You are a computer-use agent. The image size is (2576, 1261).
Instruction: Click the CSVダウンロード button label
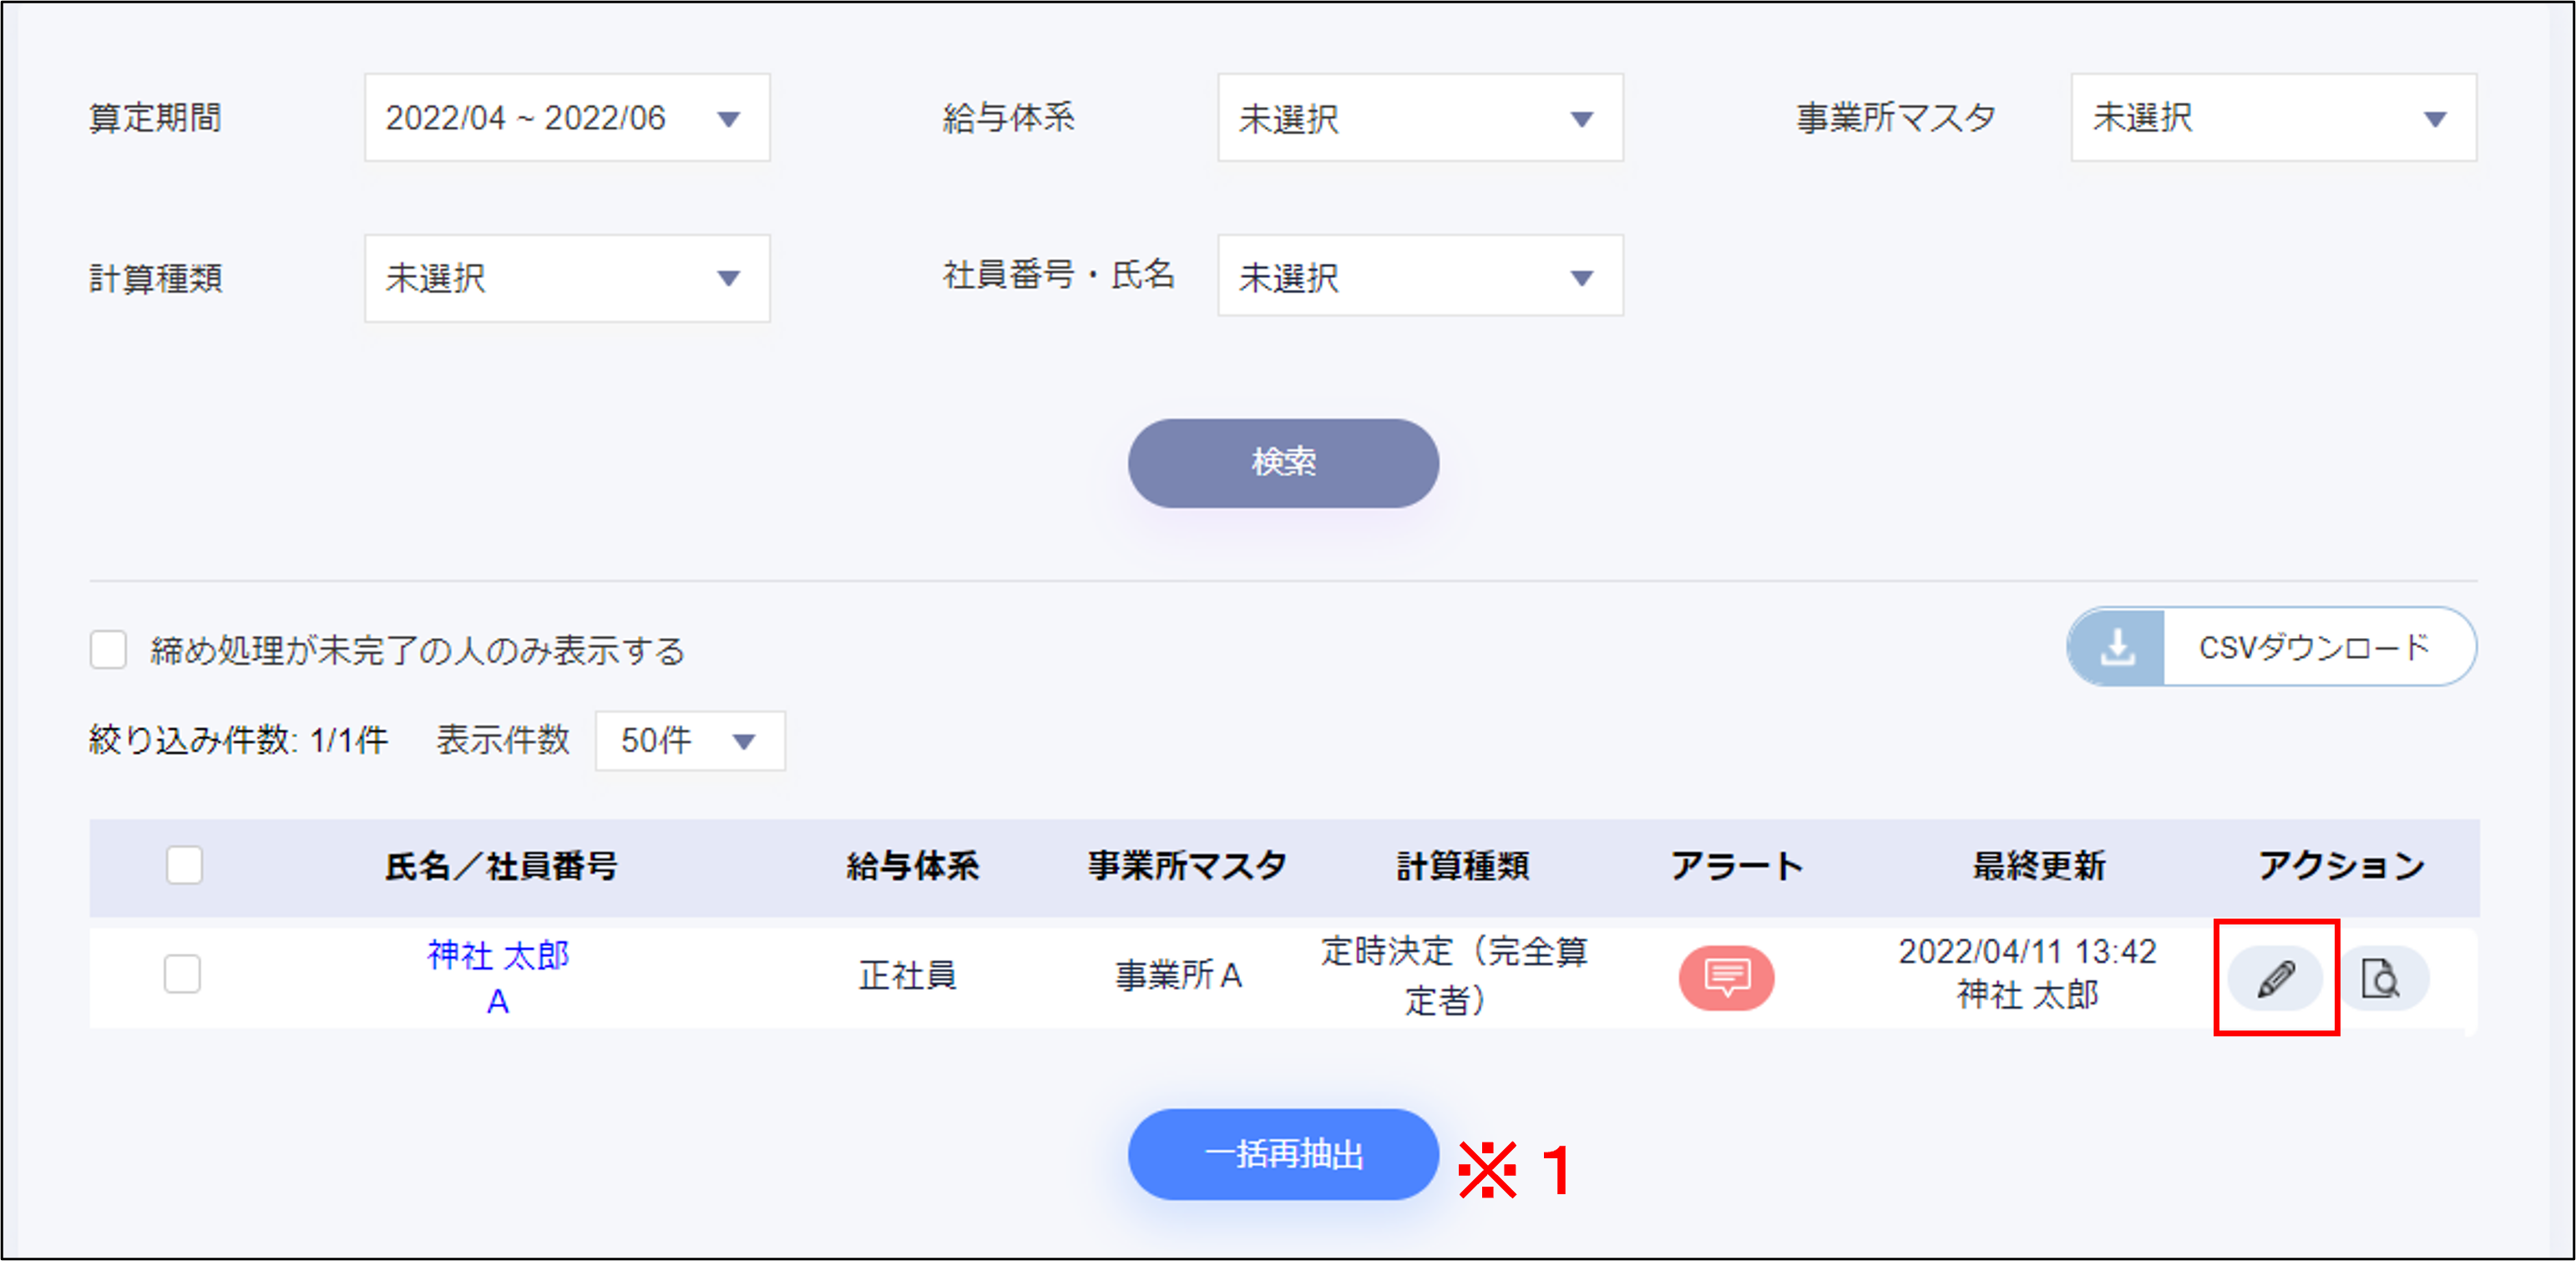click(2313, 648)
